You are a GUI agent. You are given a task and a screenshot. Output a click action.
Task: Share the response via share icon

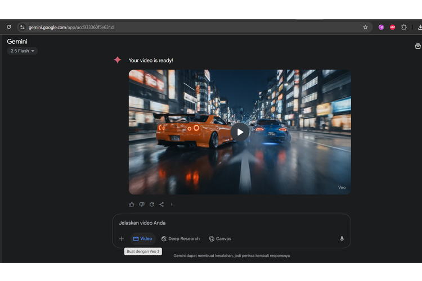[x=161, y=205]
